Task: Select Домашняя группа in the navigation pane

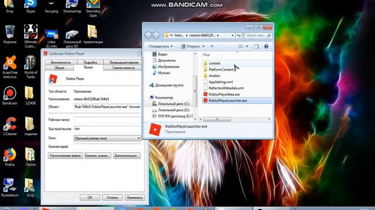Action: point(166,85)
